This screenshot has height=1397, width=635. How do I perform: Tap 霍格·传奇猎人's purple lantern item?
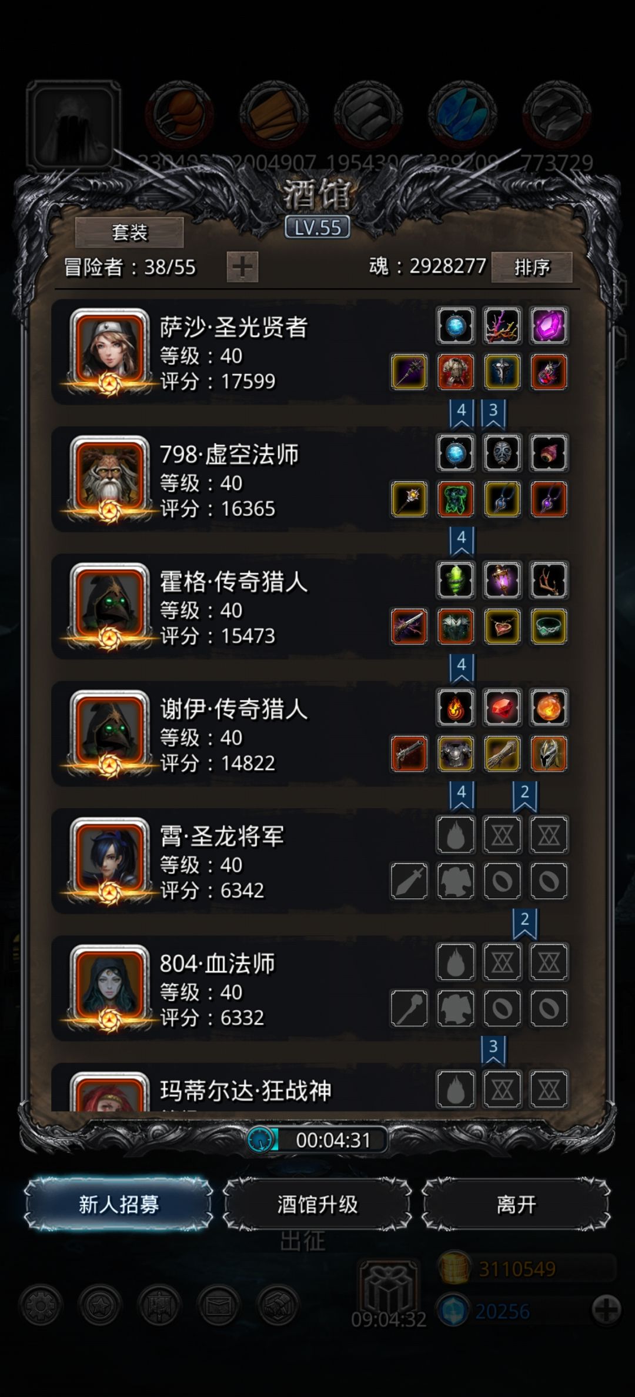(x=502, y=580)
